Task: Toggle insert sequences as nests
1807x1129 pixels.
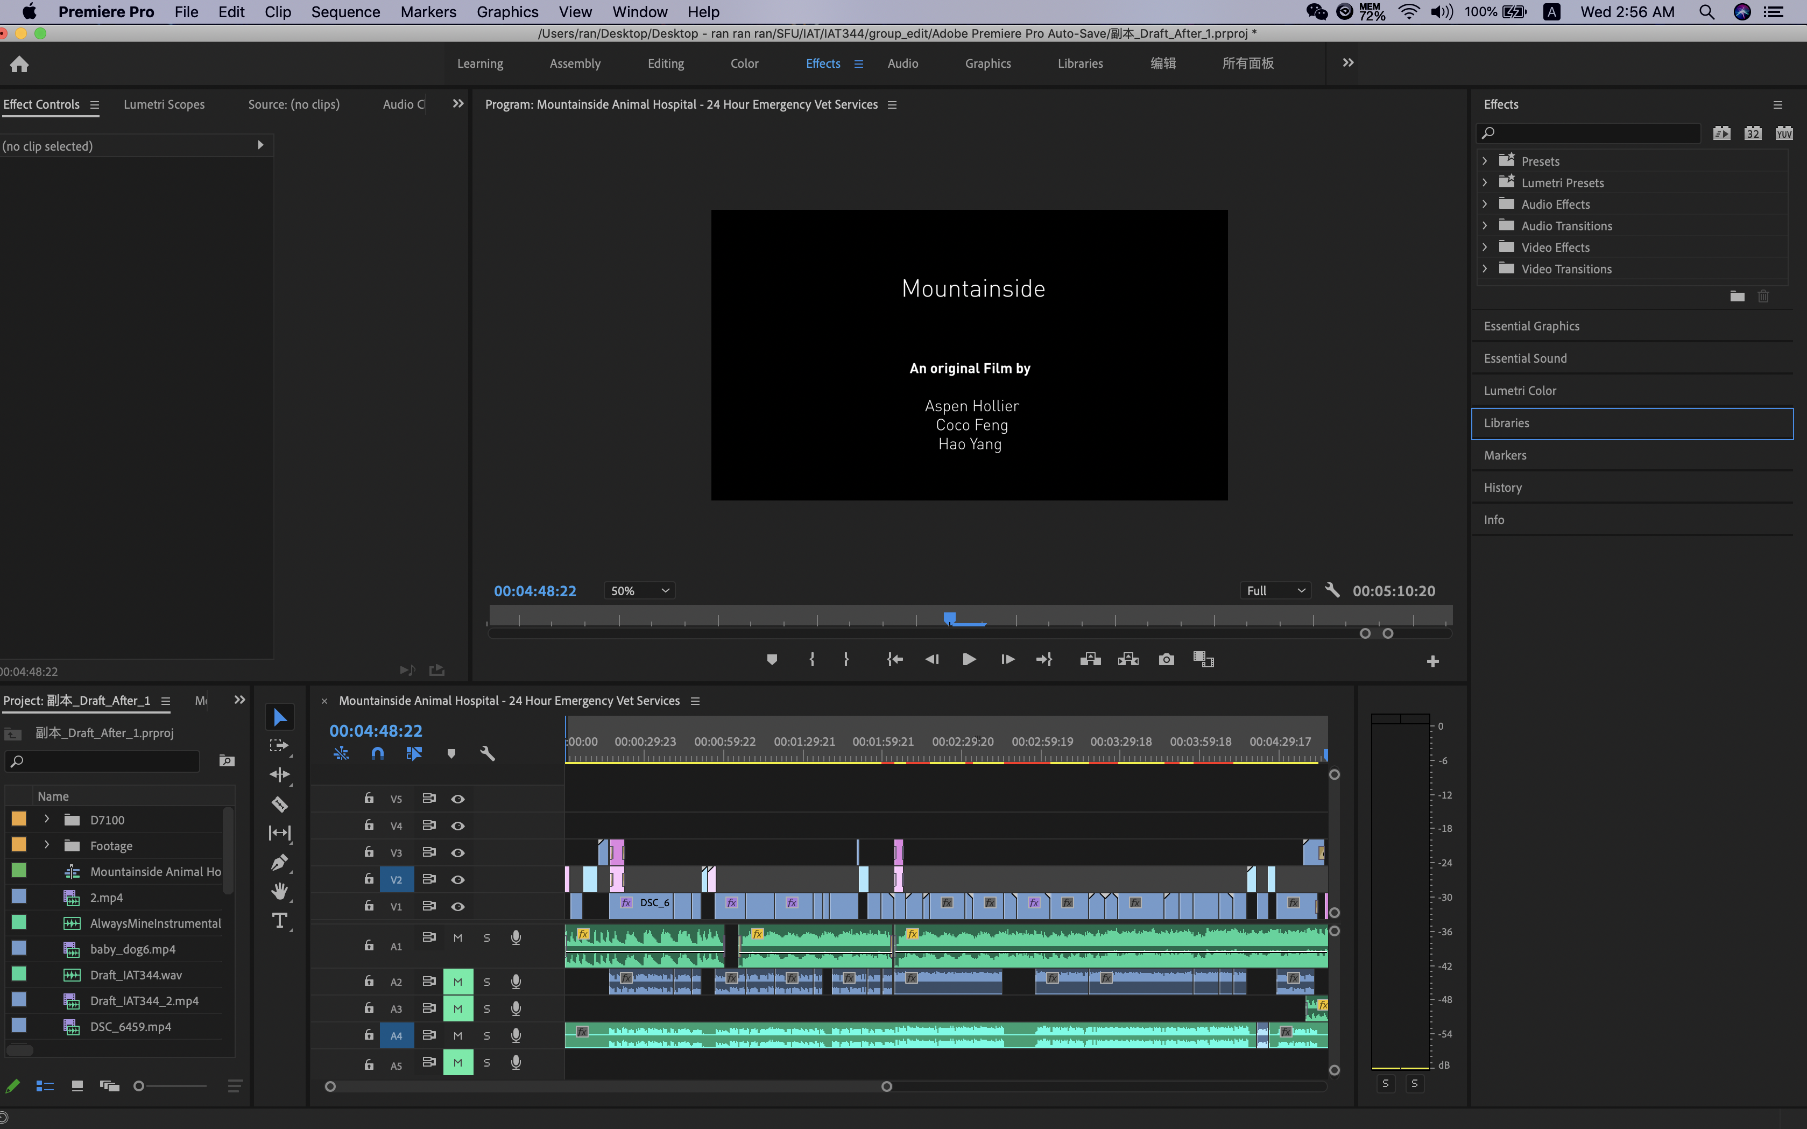Action: point(341,754)
